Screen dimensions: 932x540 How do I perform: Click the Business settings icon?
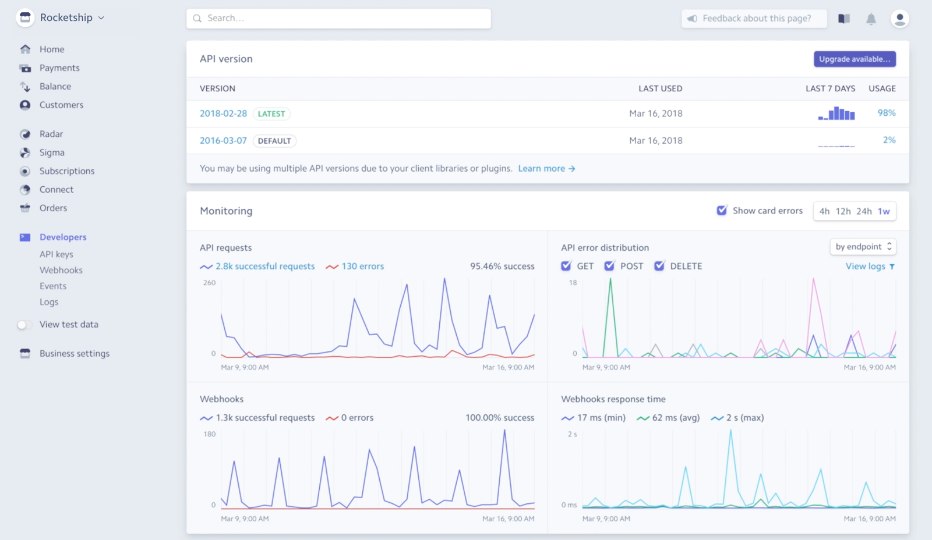pyautogui.click(x=25, y=354)
